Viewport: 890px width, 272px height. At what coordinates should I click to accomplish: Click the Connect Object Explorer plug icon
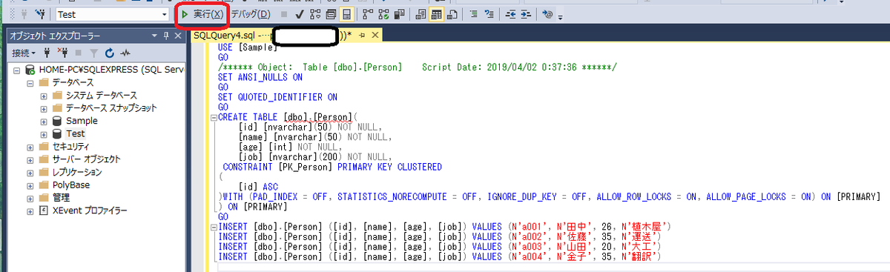(x=47, y=53)
